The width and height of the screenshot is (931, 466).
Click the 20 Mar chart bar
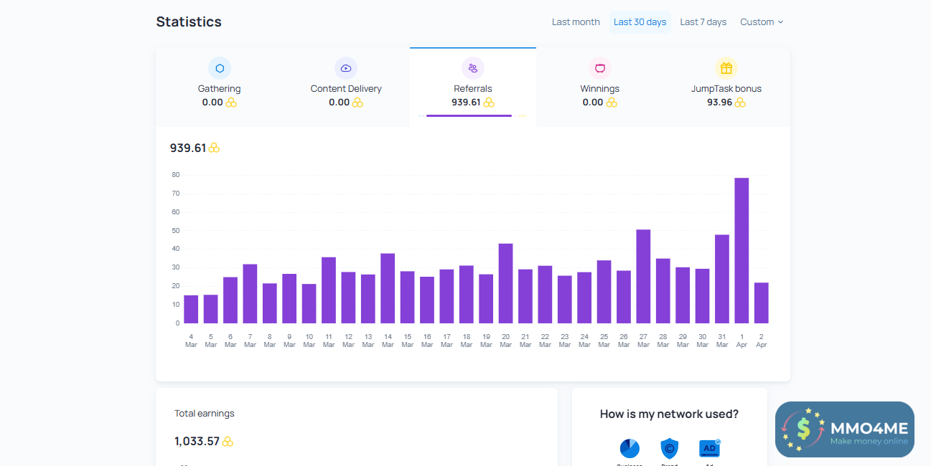click(505, 284)
